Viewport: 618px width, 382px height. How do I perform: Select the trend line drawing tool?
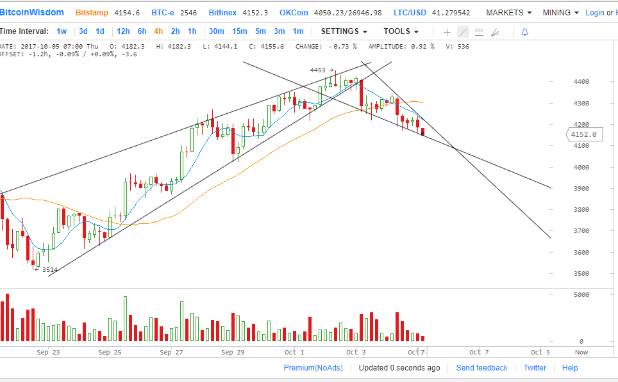(x=463, y=31)
